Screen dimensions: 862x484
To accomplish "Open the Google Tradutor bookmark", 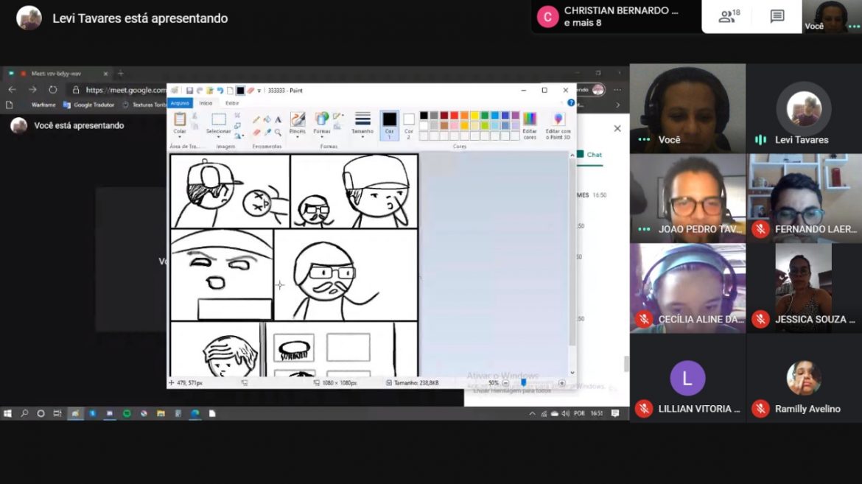I will 88,105.
